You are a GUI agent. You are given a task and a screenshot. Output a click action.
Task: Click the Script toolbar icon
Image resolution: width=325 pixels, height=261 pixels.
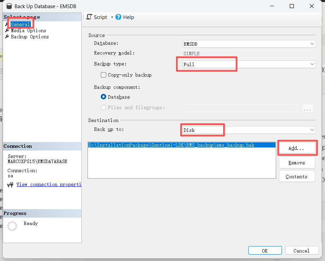pos(89,17)
